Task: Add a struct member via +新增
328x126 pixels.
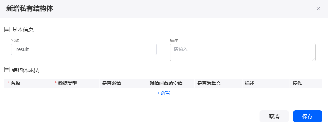Action: click(163, 93)
